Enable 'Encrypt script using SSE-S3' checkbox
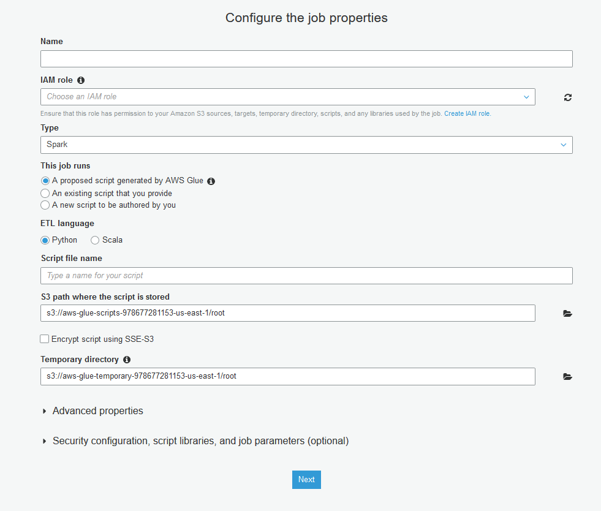Viewport: 601px width, 511px height. pos(45,339)
